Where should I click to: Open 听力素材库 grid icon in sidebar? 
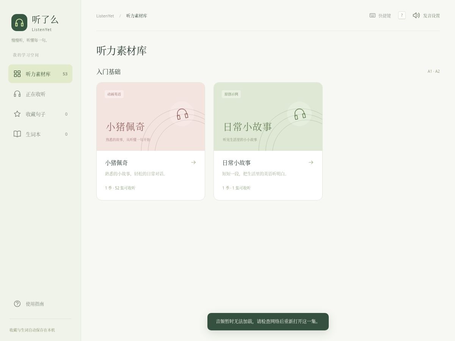pyautogui.click(x=17, y=74)
